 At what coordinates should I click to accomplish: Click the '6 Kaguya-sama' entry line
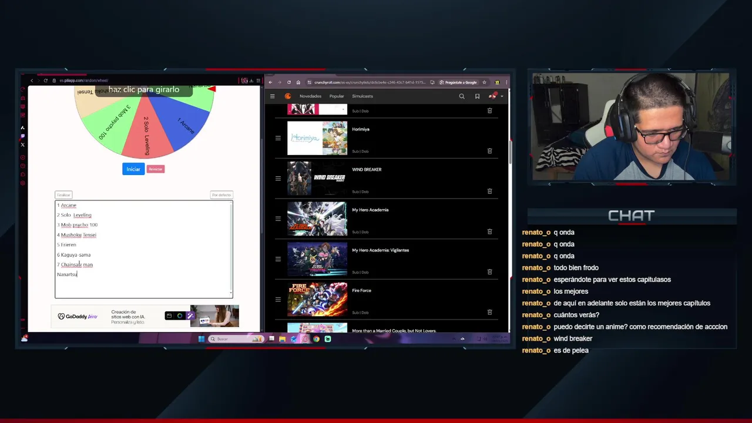point(74,255)
